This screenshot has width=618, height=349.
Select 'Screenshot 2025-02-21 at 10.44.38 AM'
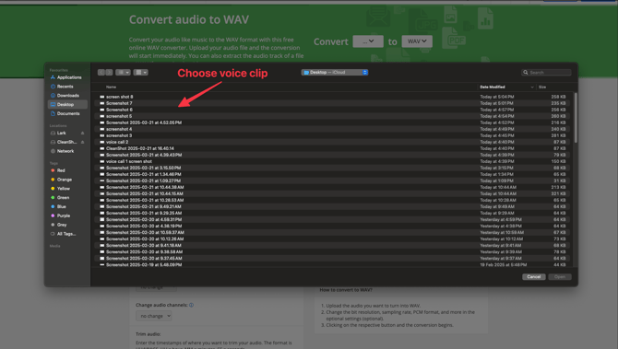point(332,187)
